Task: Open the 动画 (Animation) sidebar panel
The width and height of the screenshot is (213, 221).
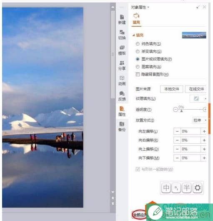Action: pos(122,81)
